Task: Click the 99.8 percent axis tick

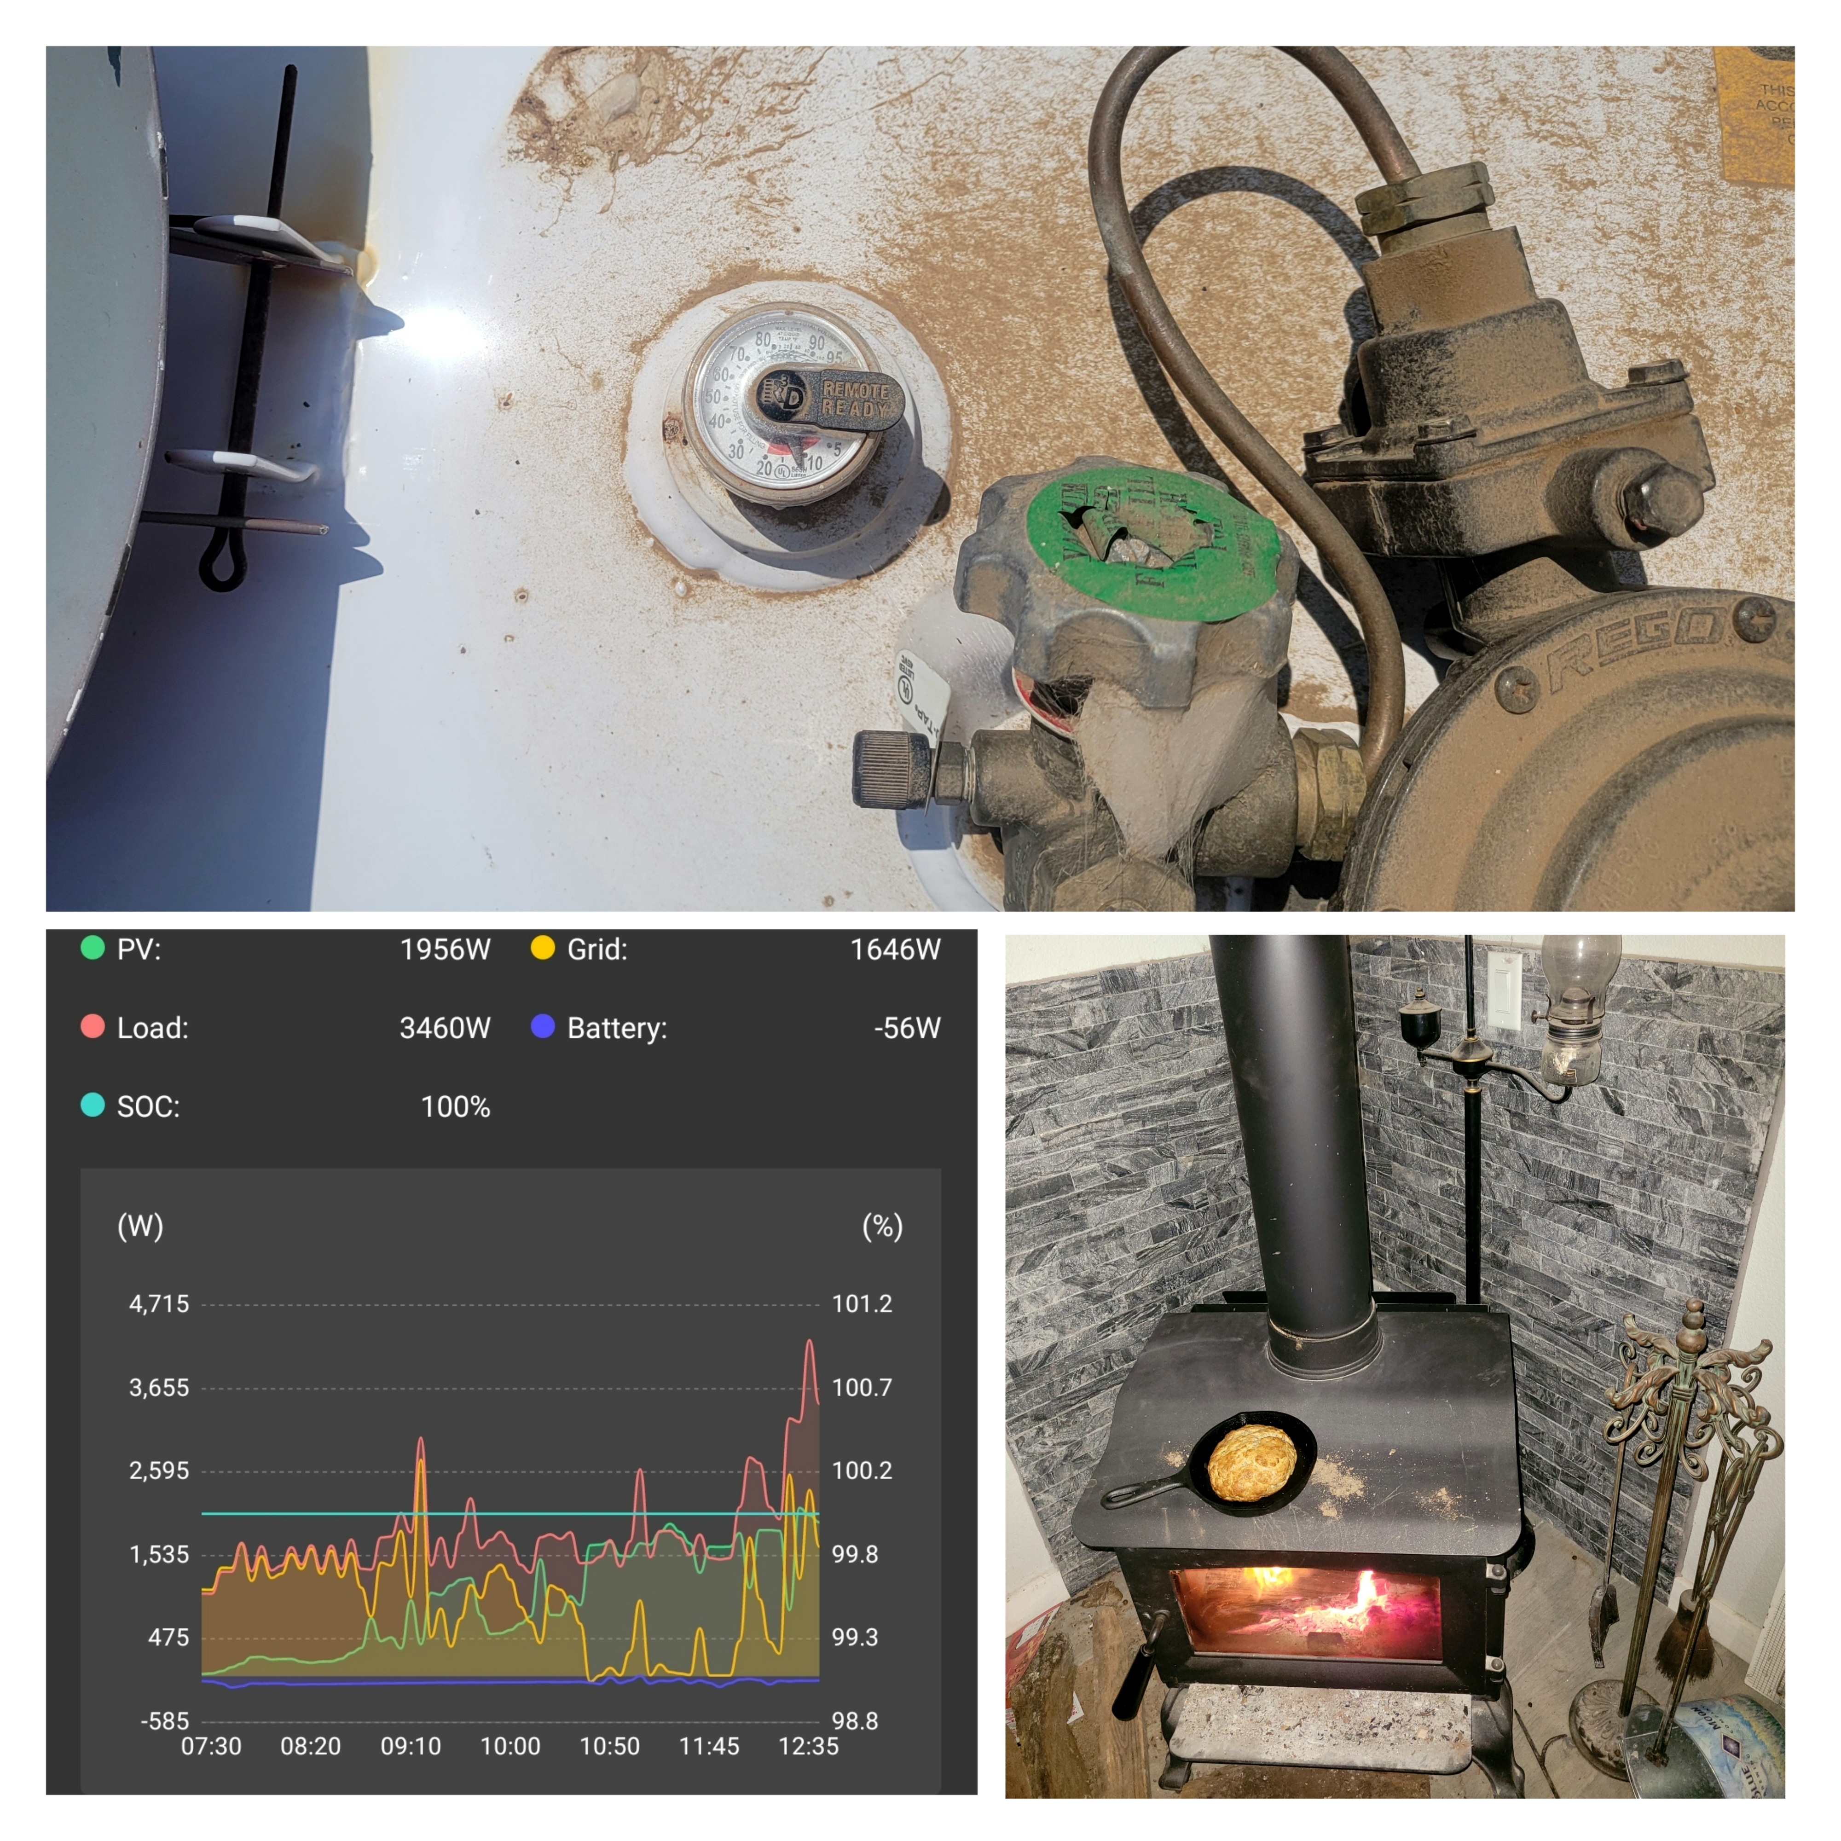Action: pos(855,1554)
